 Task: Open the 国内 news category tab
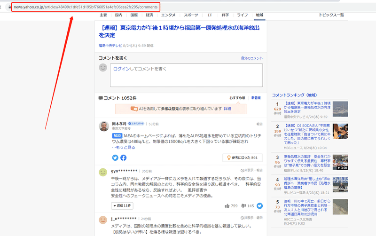point(119,15)
